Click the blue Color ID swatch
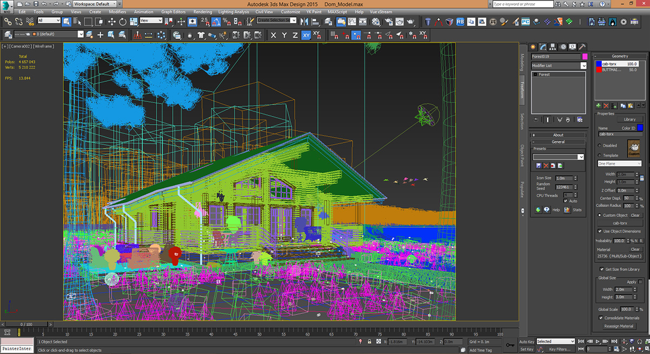The width and height of the screenshot is (650, 354). [x=640, y=128]
